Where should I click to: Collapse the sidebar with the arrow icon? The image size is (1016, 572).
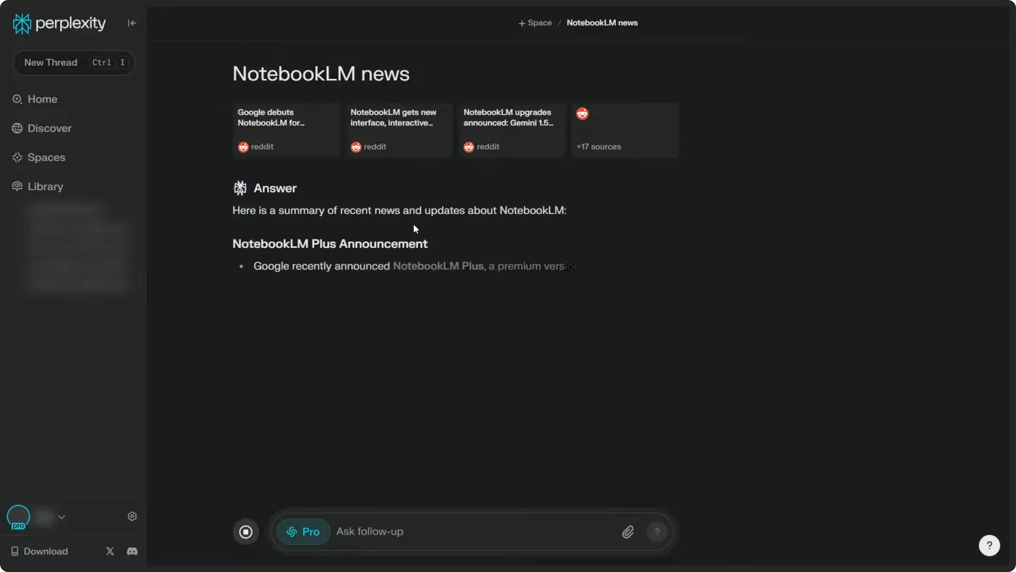pyautogui.click(x=132, y=23)
